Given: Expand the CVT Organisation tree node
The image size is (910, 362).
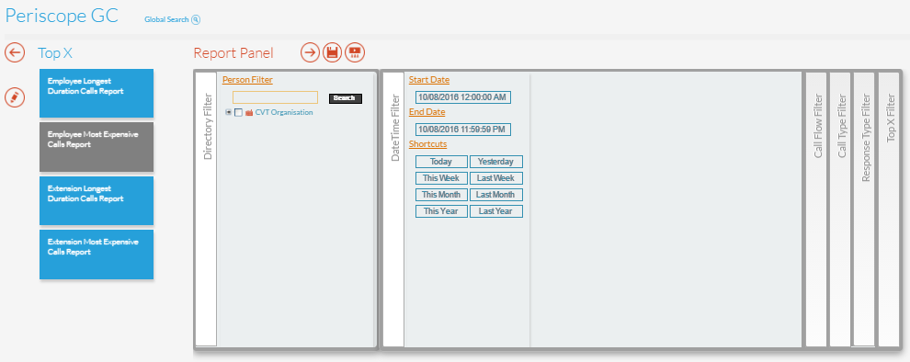Looking at the screenshot, I should pyautogui.click(x=229, y=112).
